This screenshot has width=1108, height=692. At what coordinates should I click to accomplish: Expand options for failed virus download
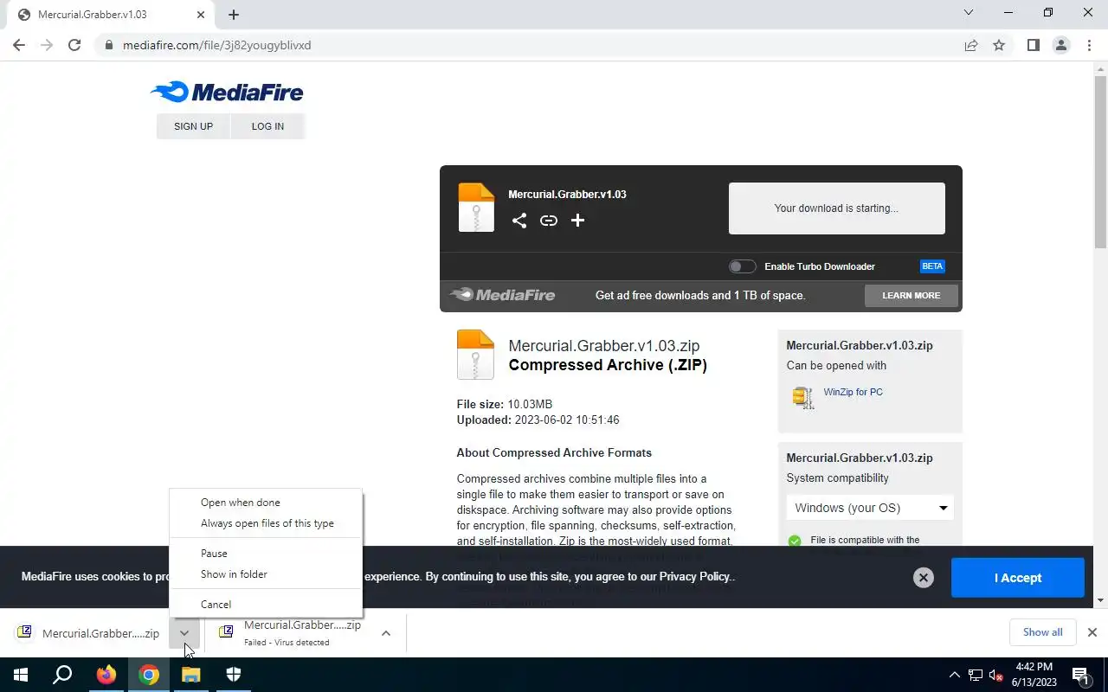tap(386, 633)
